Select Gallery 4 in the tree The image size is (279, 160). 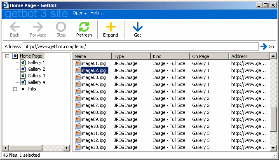click(36, 82)
